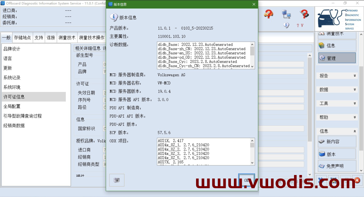Click the blue info speech bubble icon
Image resolution: width=364 pixels, height=197 pixels.
coord(286,25)
